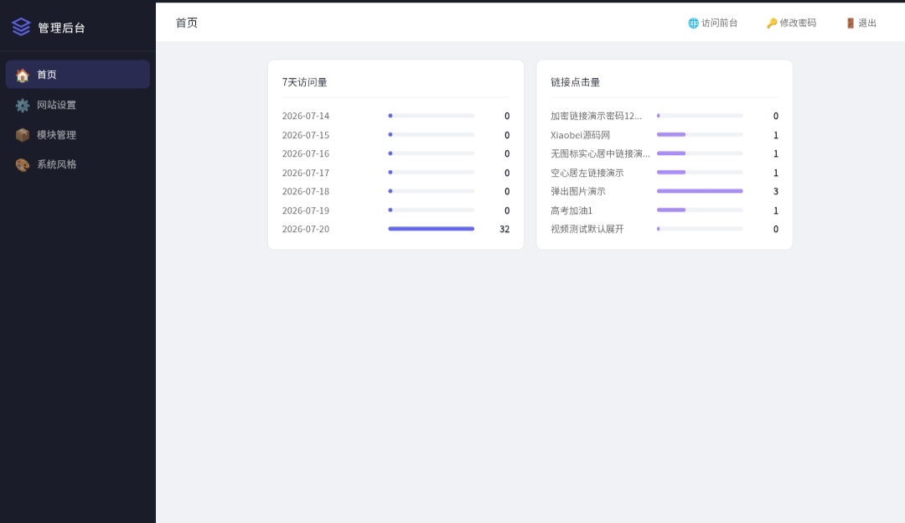905x523 pixels.
Task: Open 首页 in the sidebar menu
Action: pyautogui.click(x=78, y=75)
